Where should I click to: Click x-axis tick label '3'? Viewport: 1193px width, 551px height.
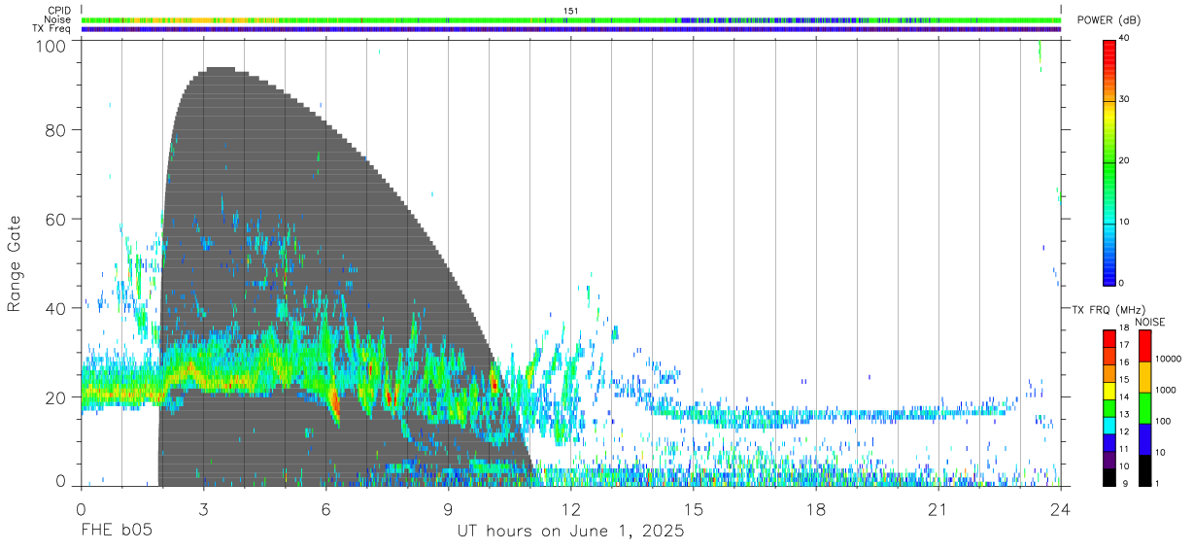[203, 509]
